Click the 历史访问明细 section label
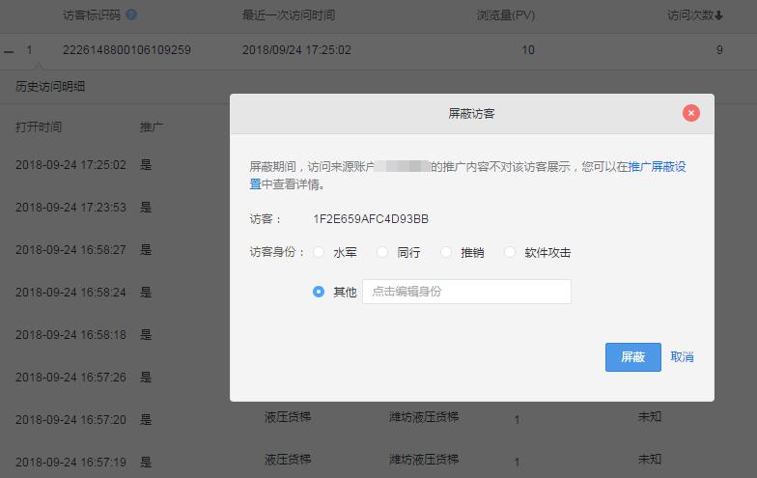 [50, 87]
